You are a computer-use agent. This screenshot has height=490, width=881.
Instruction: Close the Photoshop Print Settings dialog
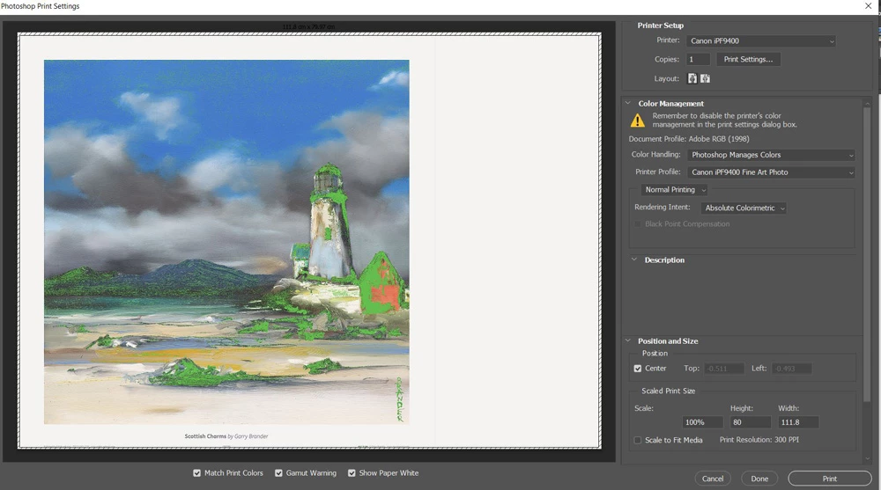click(868, 5)
